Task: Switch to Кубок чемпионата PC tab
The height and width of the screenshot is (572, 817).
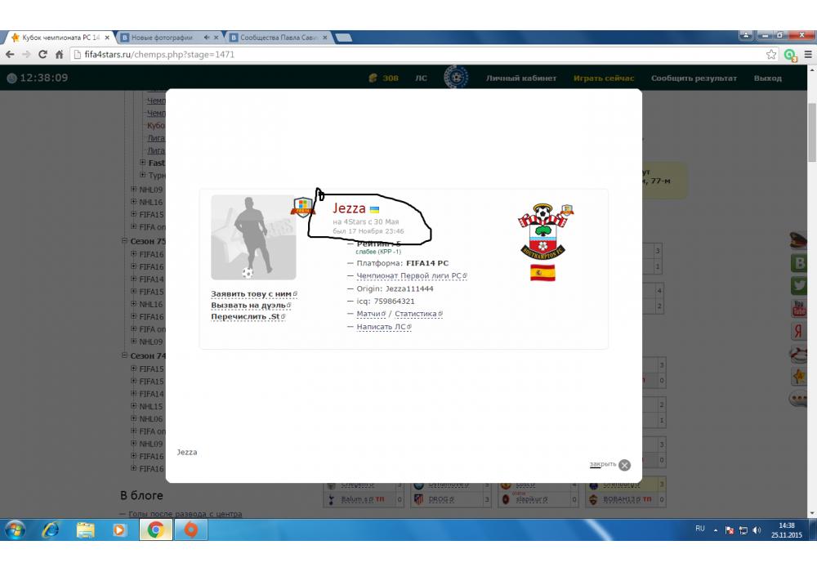Action: click(60, 38)
